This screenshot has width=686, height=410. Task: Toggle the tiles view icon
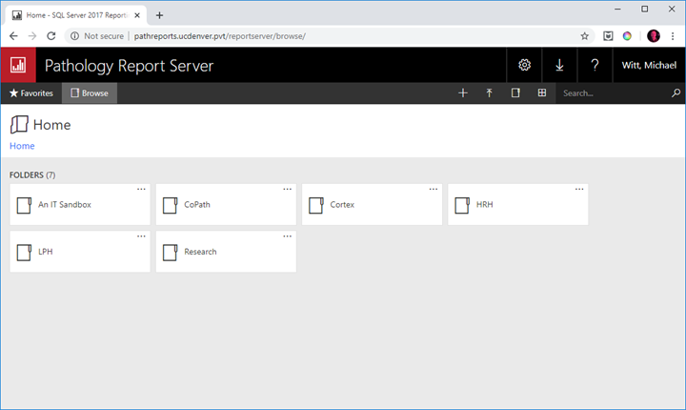point(541,92)
